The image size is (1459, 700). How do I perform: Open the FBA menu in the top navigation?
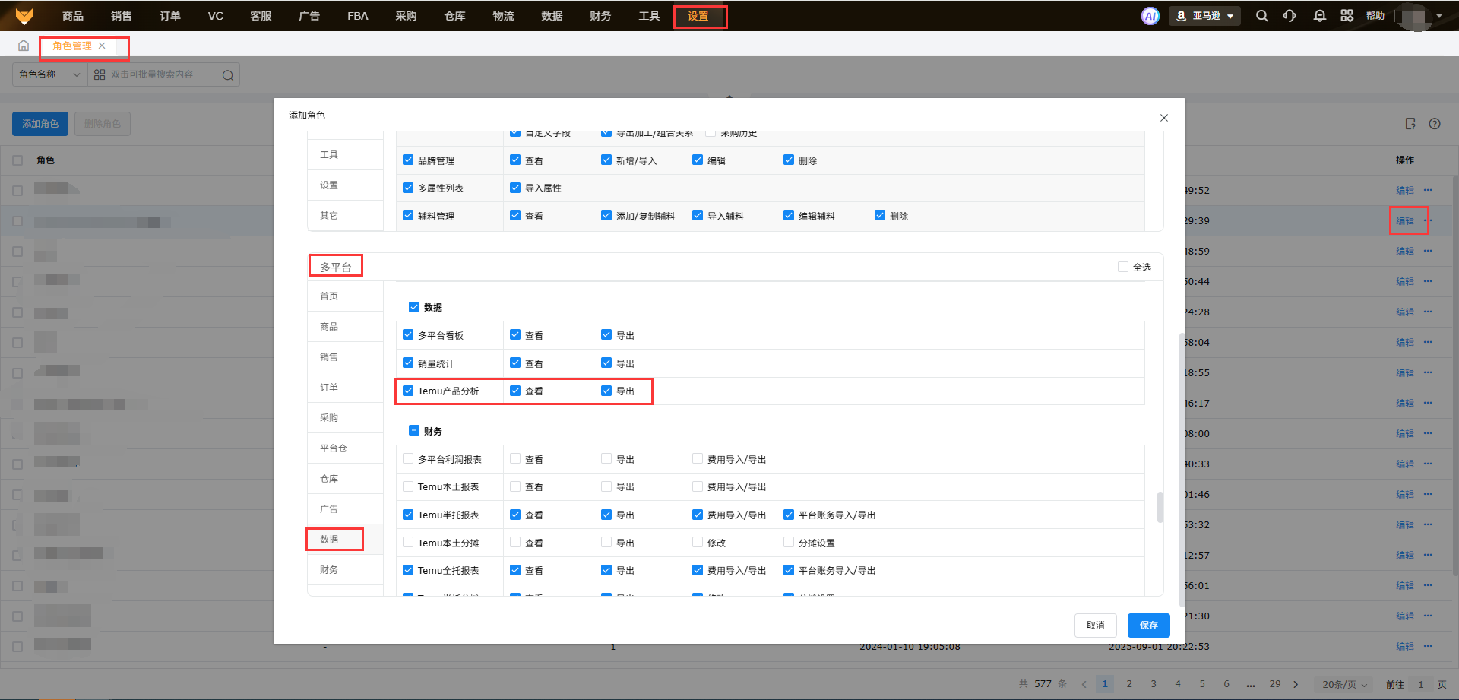pos(358,16)
